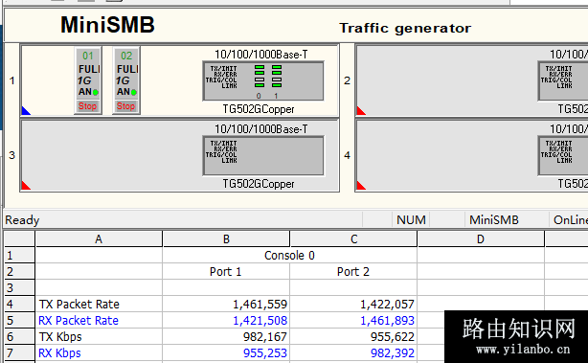
Task: Click the Stop button under port 02
Action: [x=126, y=106]
